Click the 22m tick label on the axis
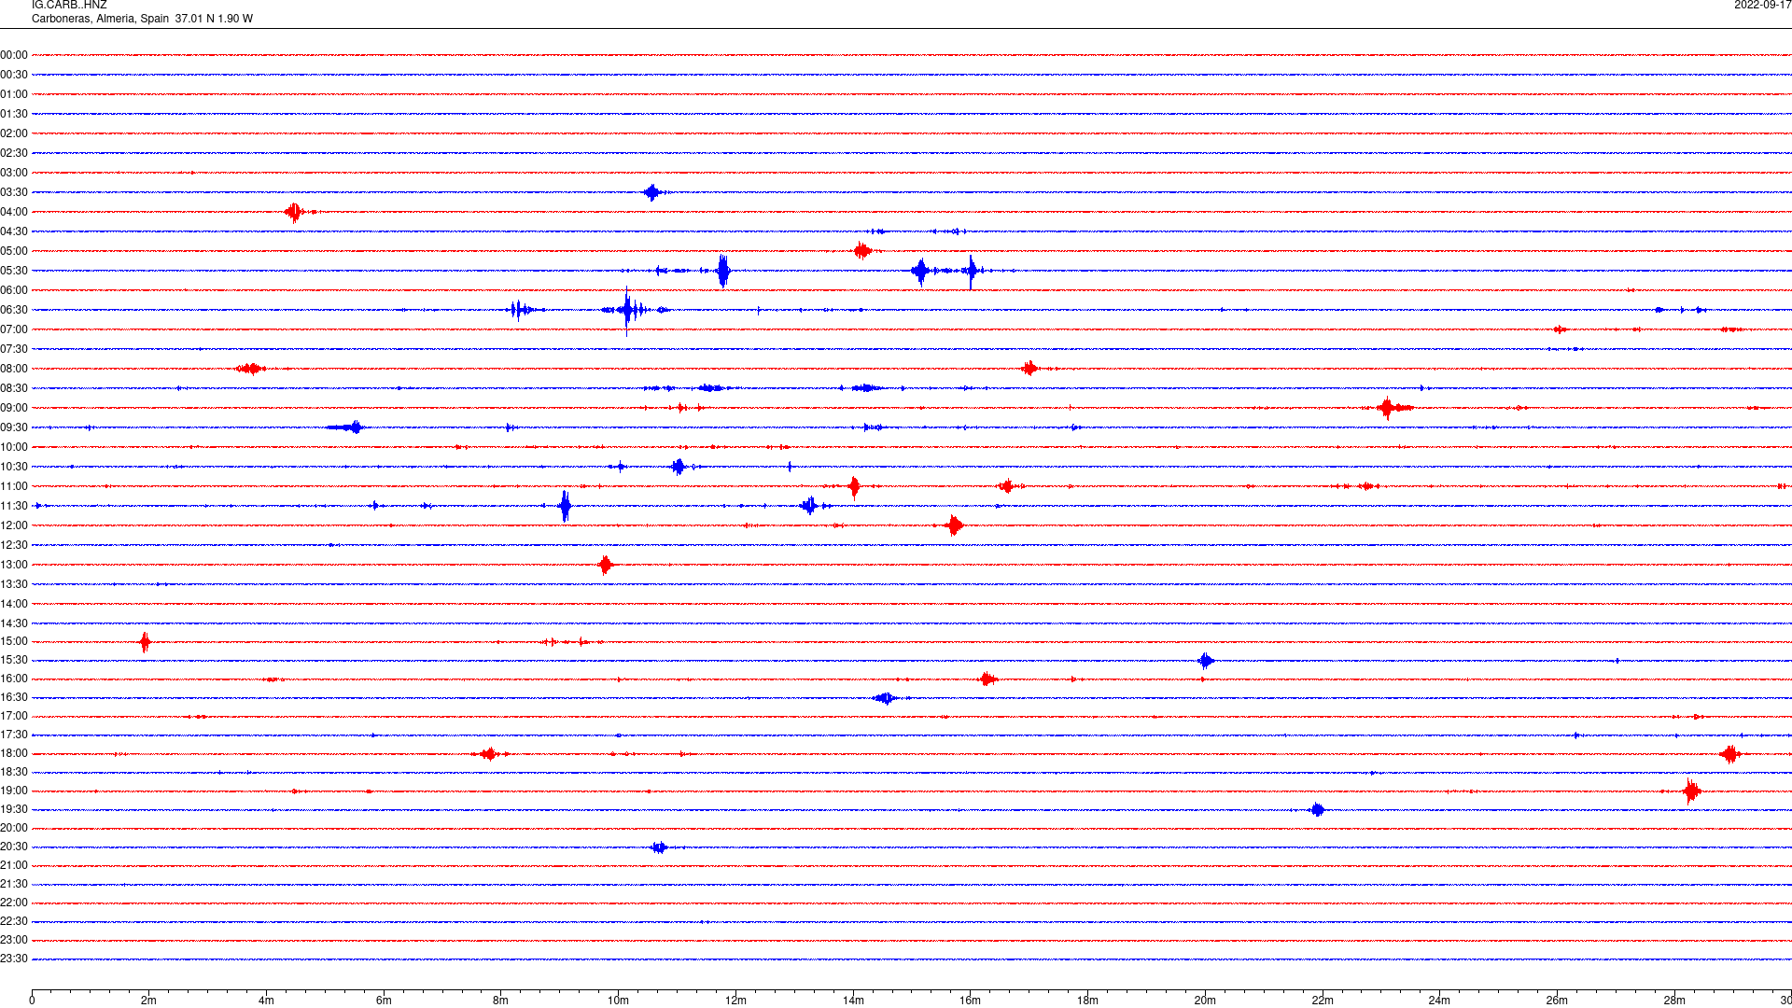The width and height of the screenshot is (1792, 1008). pyautogui.click(x=1323, y=1001)
